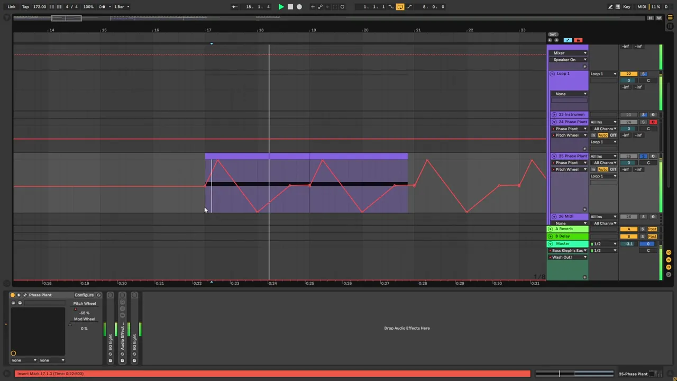Image resolution: width=677 pixels, height=381 pixels.
Task: Toggle the Draw Mode pencil icon
Action: tap(610, 7)
